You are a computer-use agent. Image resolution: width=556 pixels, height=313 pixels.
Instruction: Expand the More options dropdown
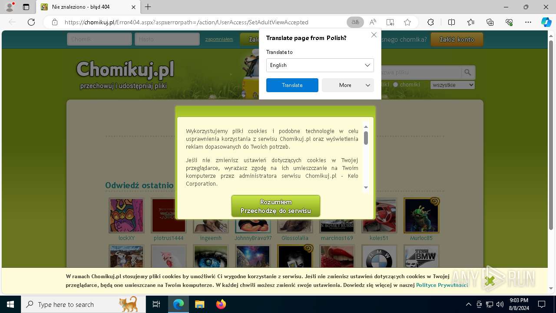(348, 85)
